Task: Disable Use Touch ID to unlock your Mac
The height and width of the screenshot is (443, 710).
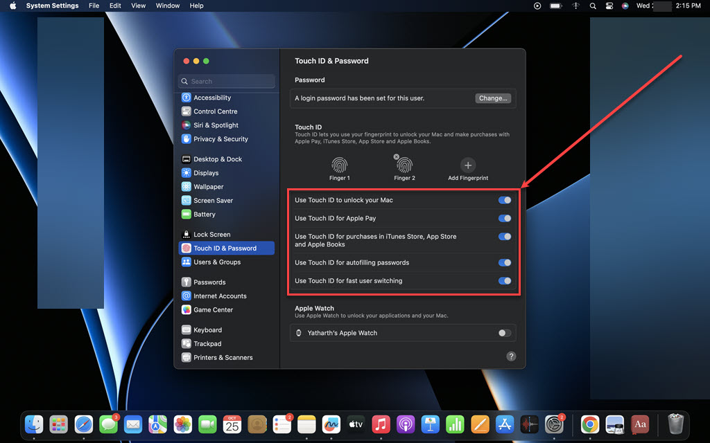Action: [505, 200]
